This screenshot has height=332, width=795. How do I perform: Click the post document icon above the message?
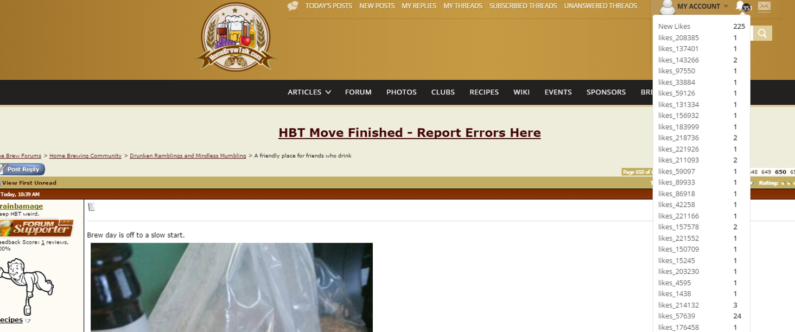(x=91, y=207)
